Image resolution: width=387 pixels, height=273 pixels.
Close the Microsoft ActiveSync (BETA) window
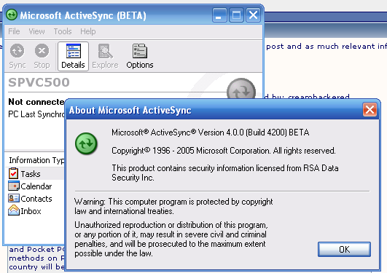(x=253, y=15)
